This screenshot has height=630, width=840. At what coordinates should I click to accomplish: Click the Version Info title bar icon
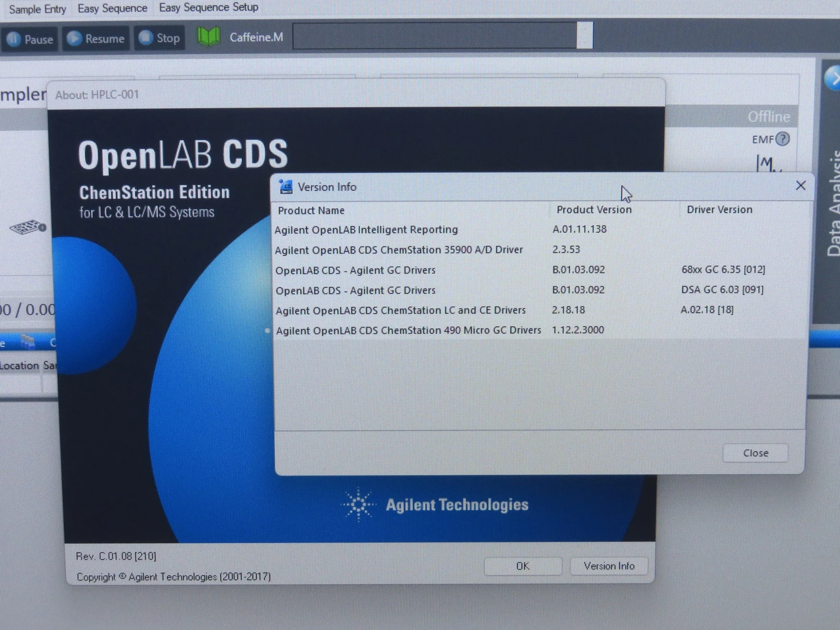(286, 187)
